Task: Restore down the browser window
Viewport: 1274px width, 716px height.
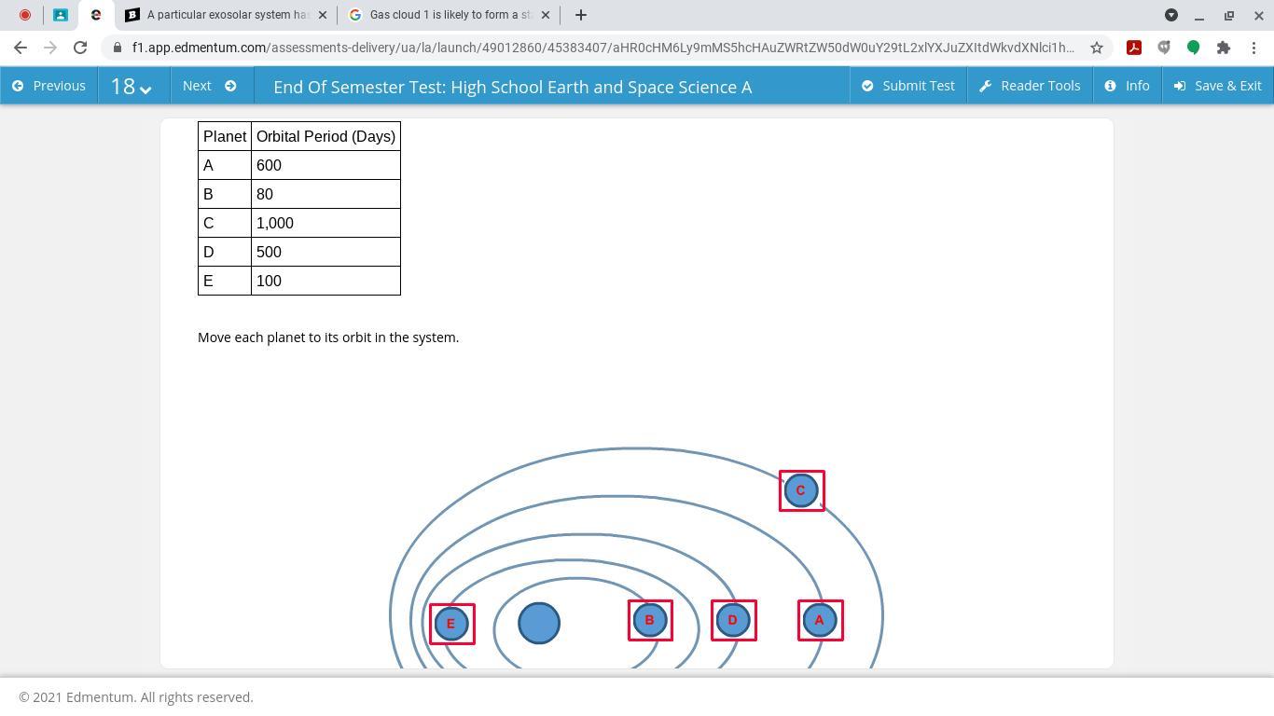Action: 1229,15
